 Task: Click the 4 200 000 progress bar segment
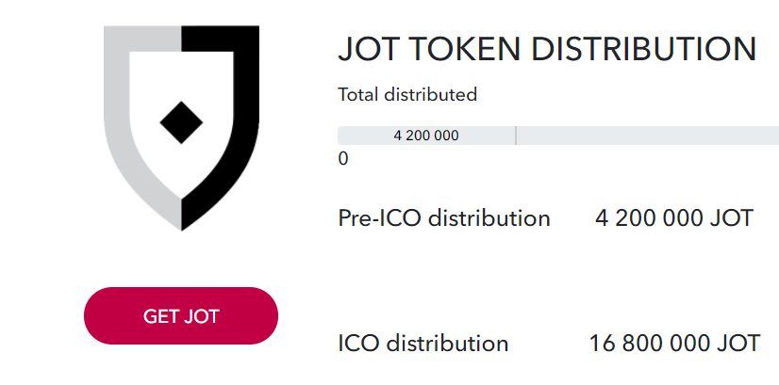pos(426,136)
